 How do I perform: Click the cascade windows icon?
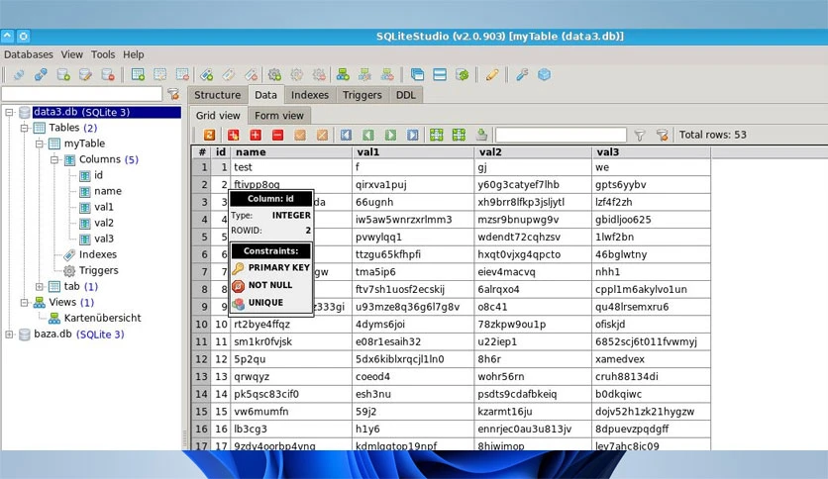[417, 75]
